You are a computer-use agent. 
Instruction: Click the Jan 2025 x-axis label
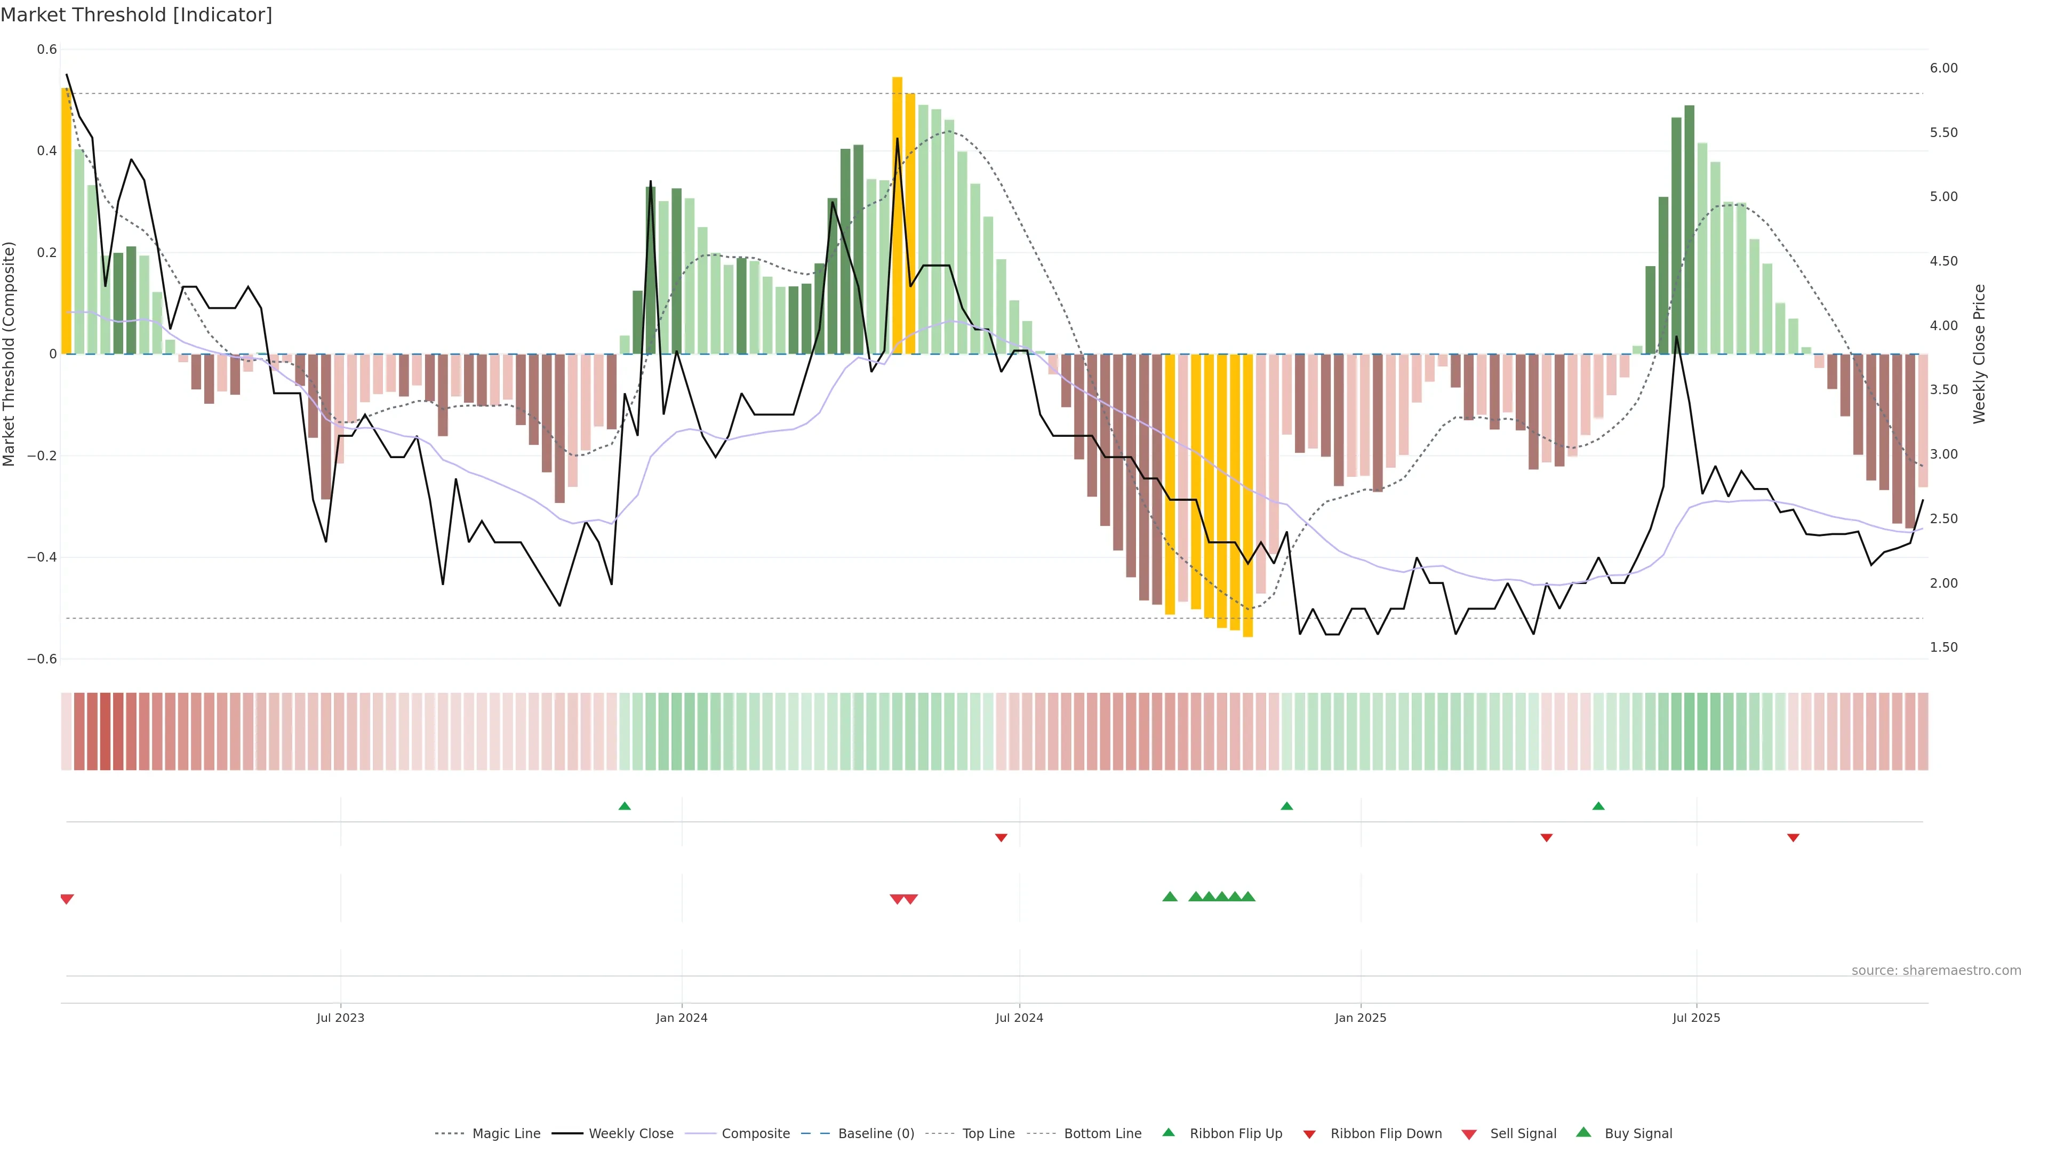pos(1361,1018)
